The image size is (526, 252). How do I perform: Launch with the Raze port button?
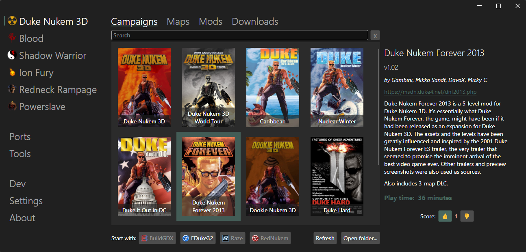point(233,238)
